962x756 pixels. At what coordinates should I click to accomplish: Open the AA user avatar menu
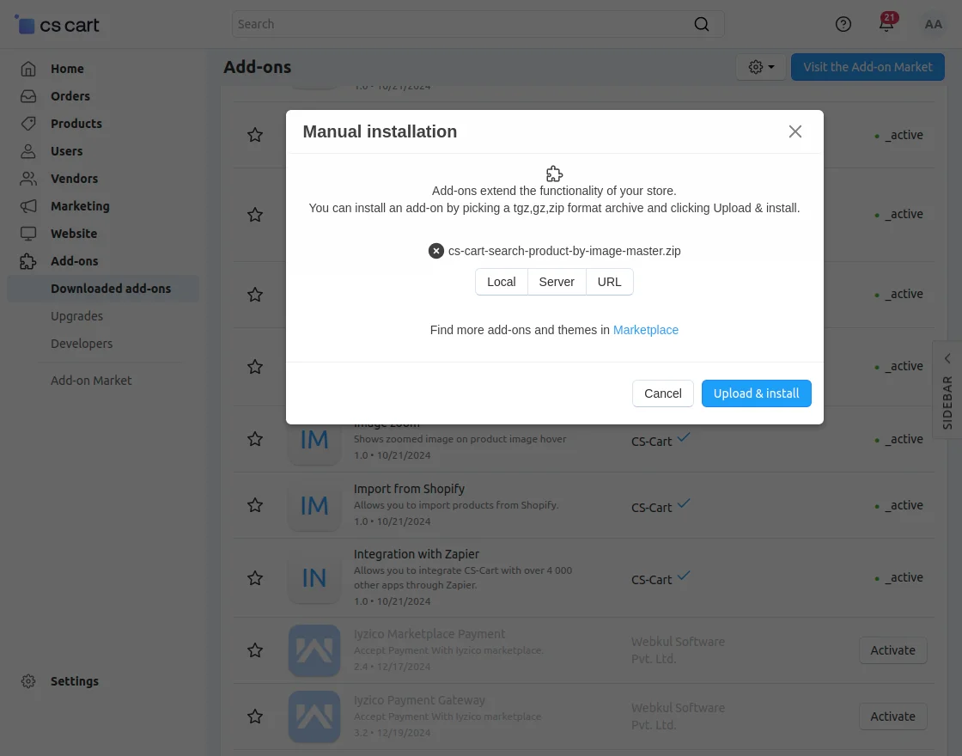(934, 24)
